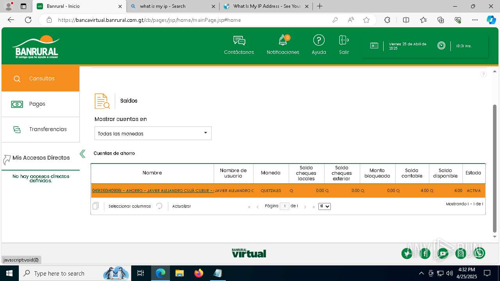
Task: Click page scrollbar down arrow
Action: [x=495, y=237]
